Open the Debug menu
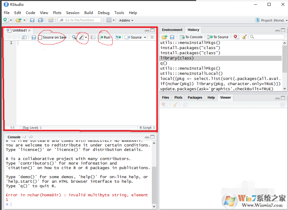288x210 pixels. coord(104,13)
